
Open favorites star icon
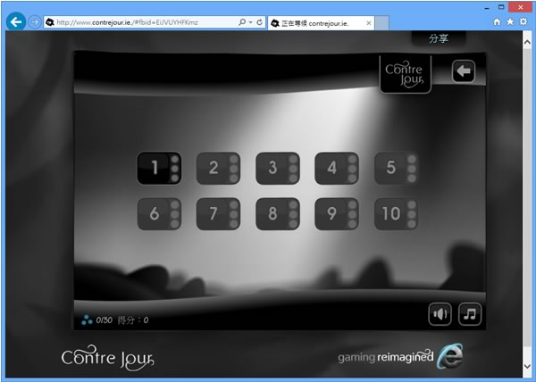point(510,21)
